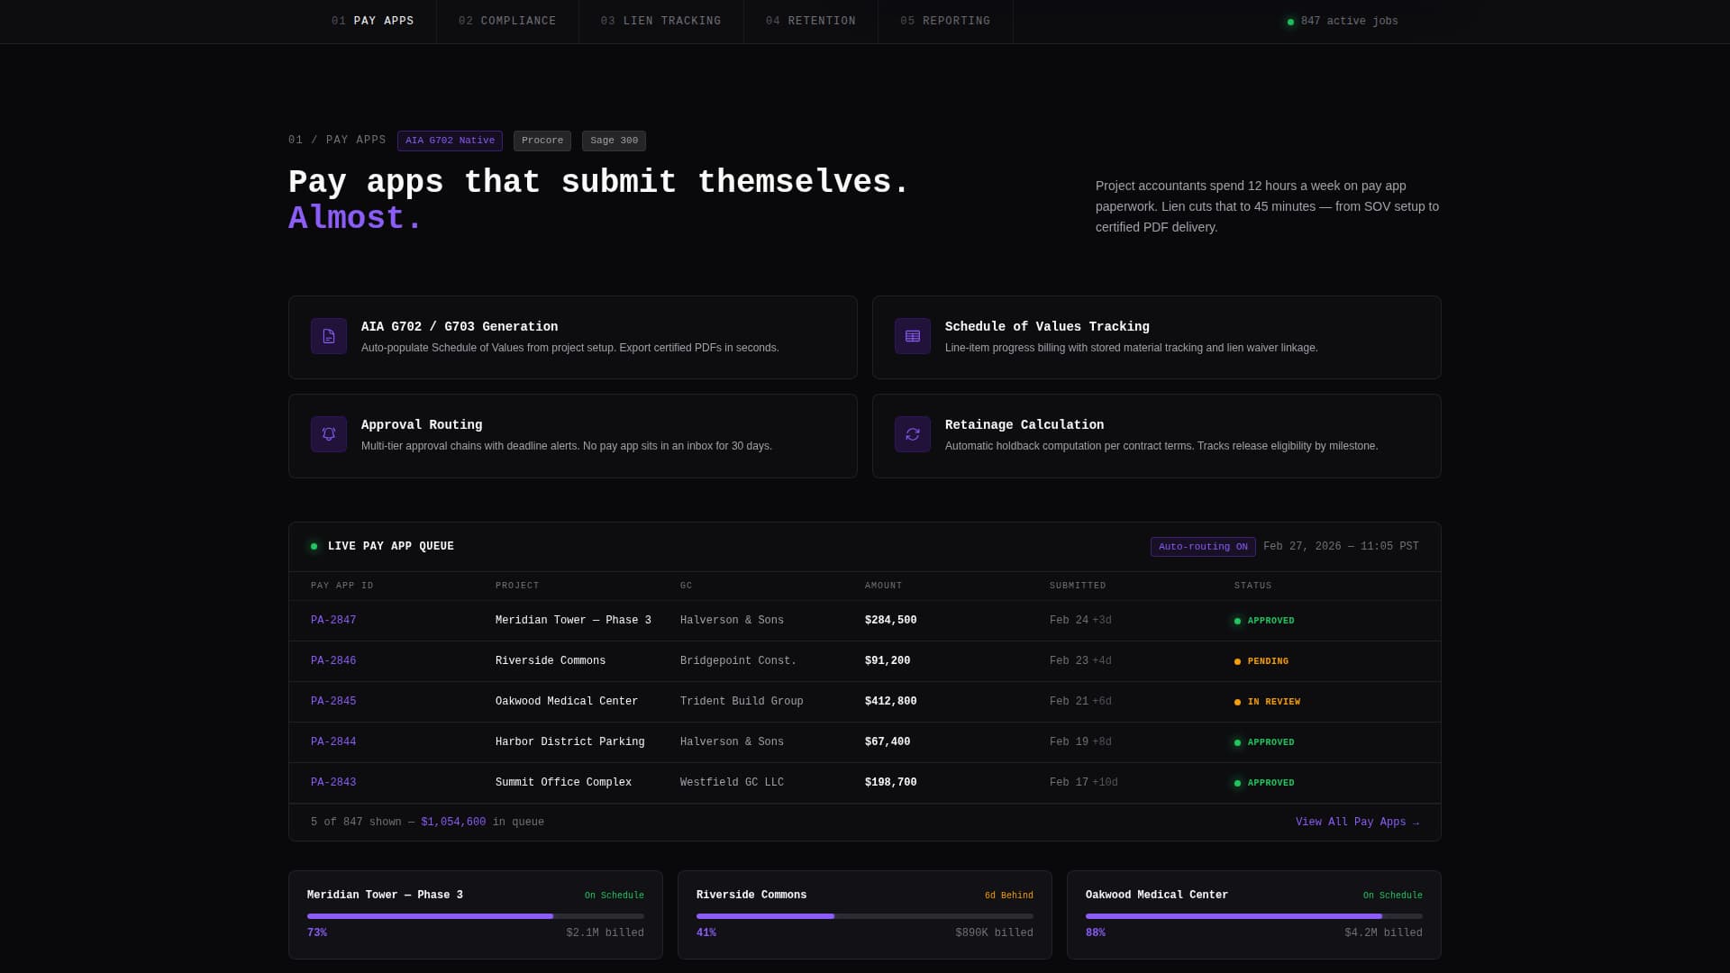Click the GC column header
The width and height of the screenshot is (1730, 973).
click(687, 586)
